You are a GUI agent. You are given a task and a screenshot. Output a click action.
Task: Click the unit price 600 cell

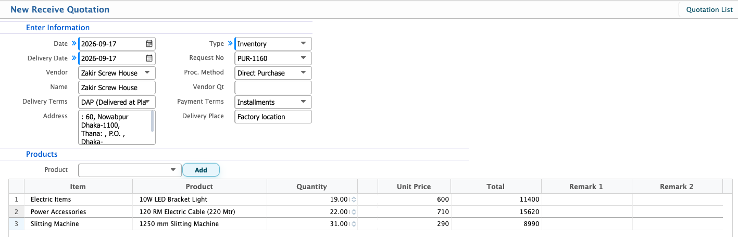click(x=414, y=199)
